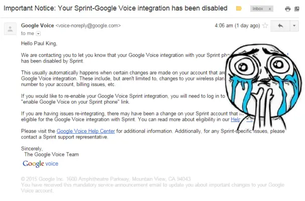Print this email with the printer icon
The width and height of the screenshot is (305, 201).
click(x=287, y=8)
